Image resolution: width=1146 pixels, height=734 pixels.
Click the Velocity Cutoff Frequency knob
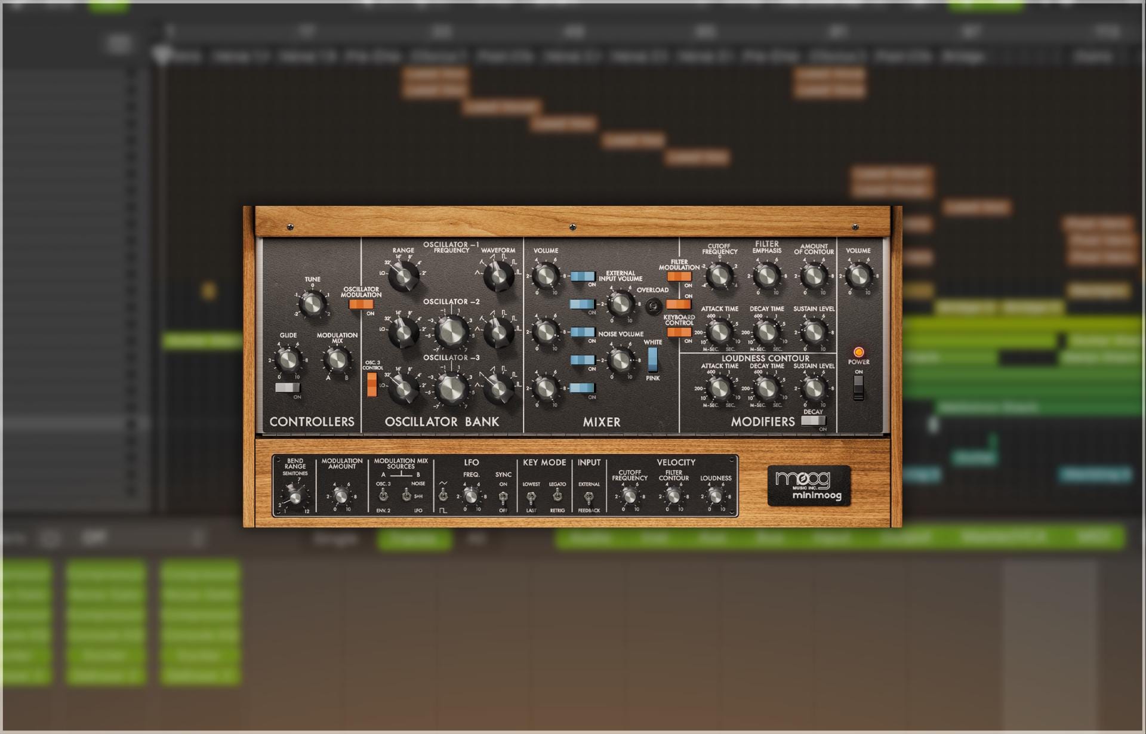point(629,496)
